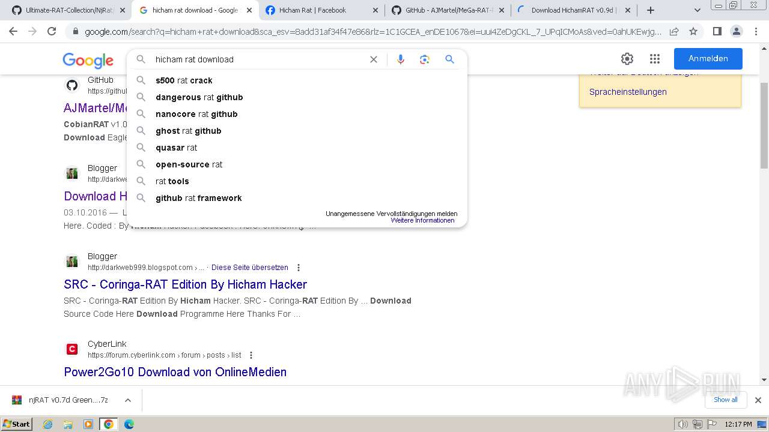Select suggestion 'dangerous rat github'
The width and height of the screenshot is (769, 432).
297,97
